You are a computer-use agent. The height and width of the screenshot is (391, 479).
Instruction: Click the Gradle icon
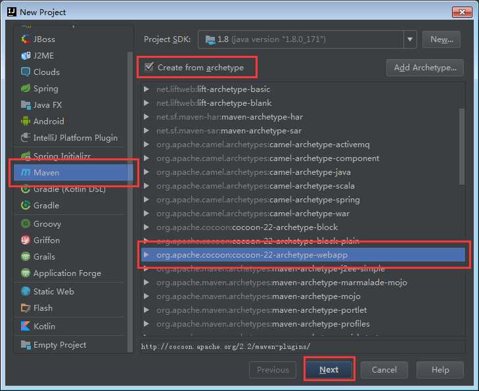(x=26, y=205)
